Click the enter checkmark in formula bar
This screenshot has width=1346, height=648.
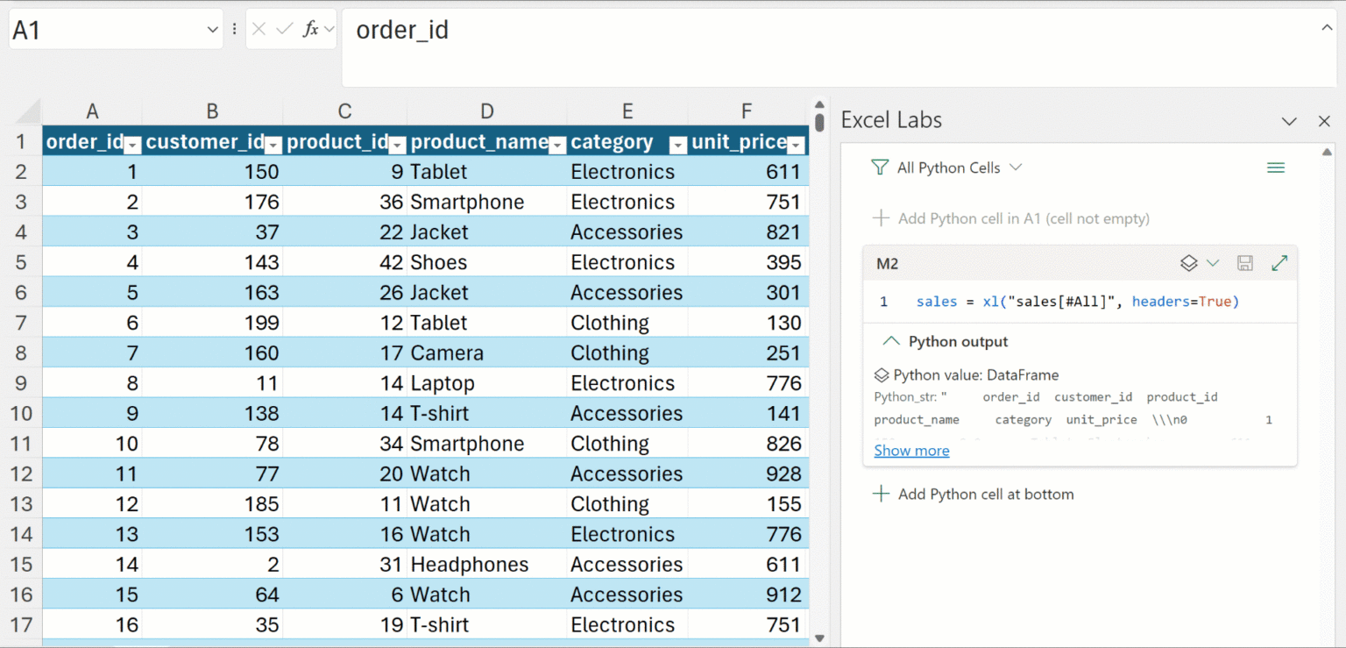(x=284, y=30)
